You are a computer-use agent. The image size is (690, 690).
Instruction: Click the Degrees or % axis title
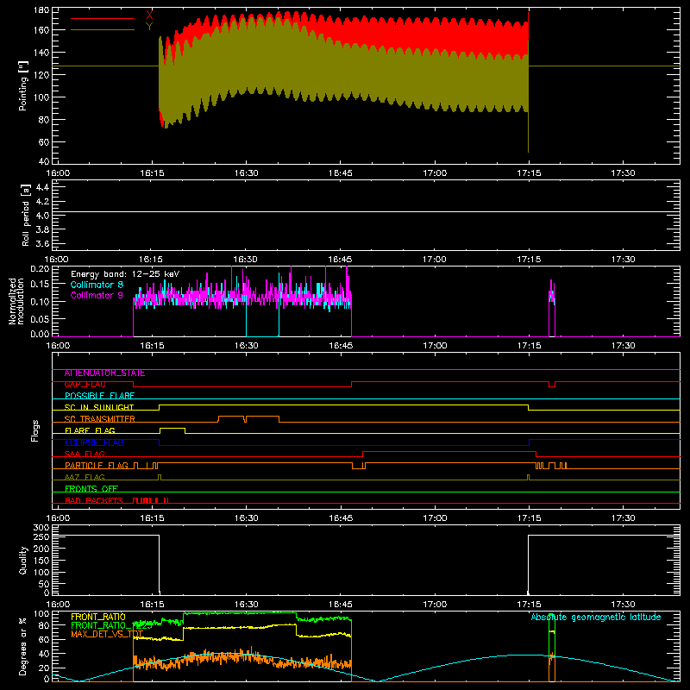pyautogui.click(x=23, y=647)
